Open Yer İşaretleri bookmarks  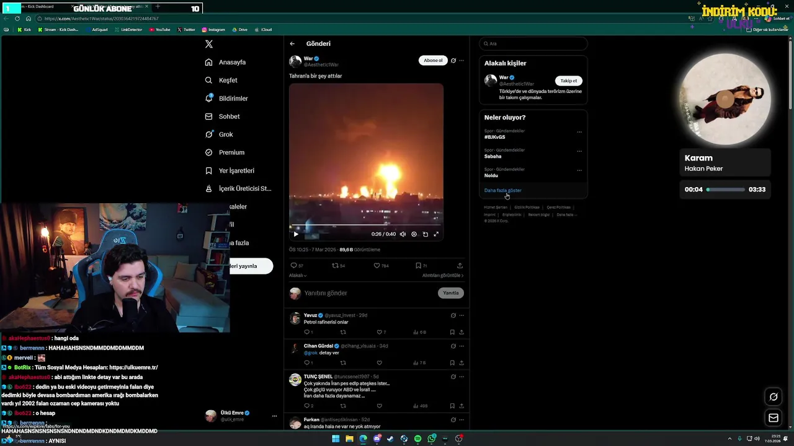coord(230,170)
